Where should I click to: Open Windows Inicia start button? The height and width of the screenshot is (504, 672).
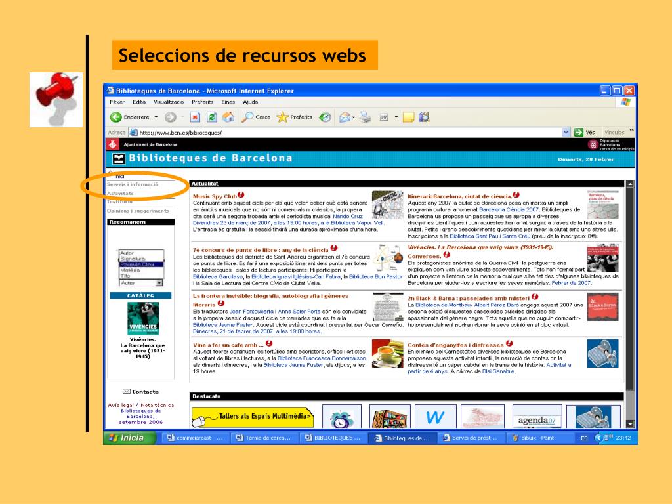[x=128, y=438]
